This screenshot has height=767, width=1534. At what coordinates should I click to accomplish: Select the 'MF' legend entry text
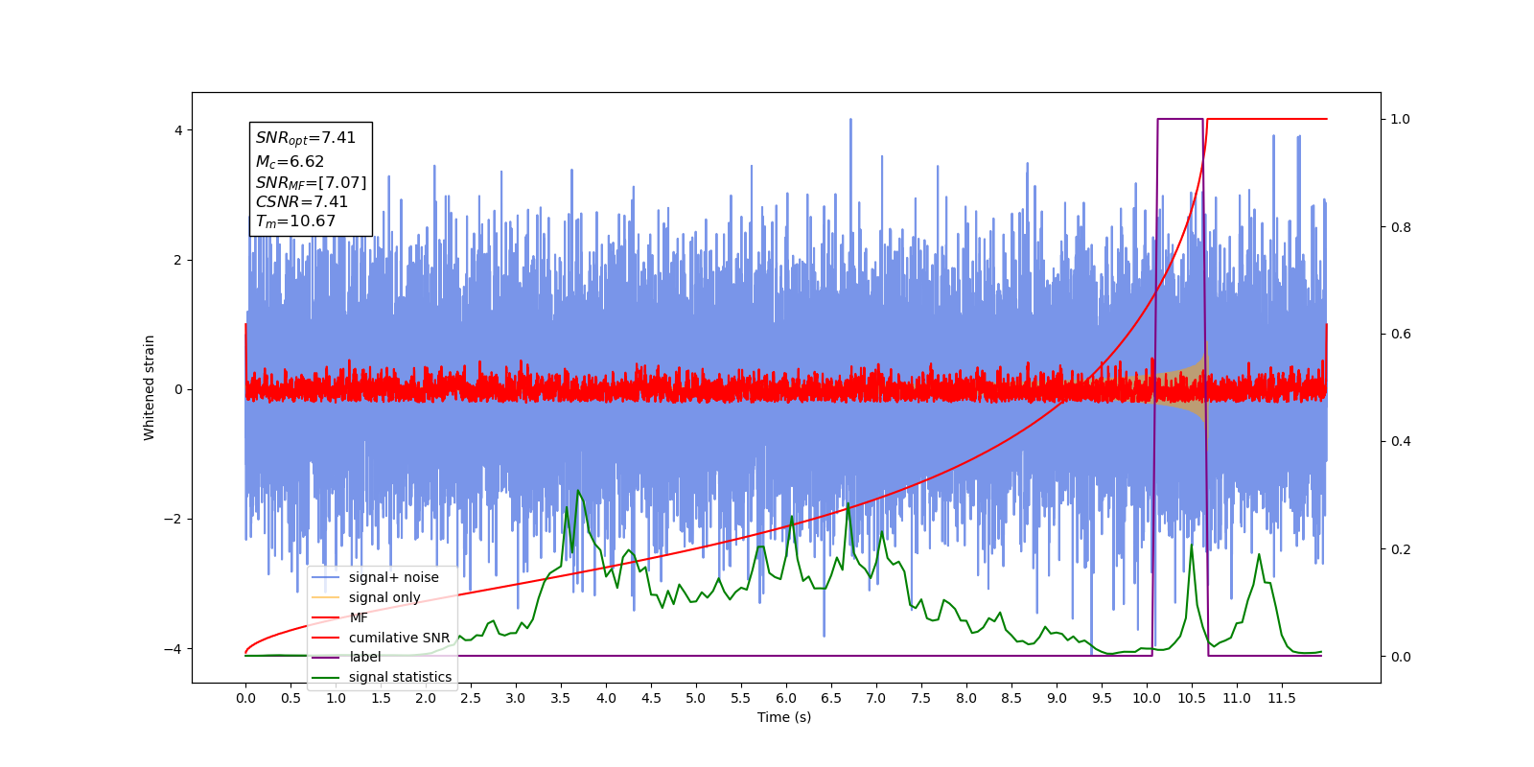359,617
